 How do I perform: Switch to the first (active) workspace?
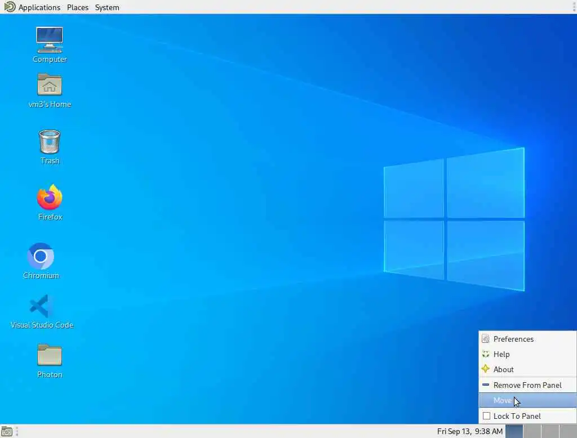(x=514, y=431)
